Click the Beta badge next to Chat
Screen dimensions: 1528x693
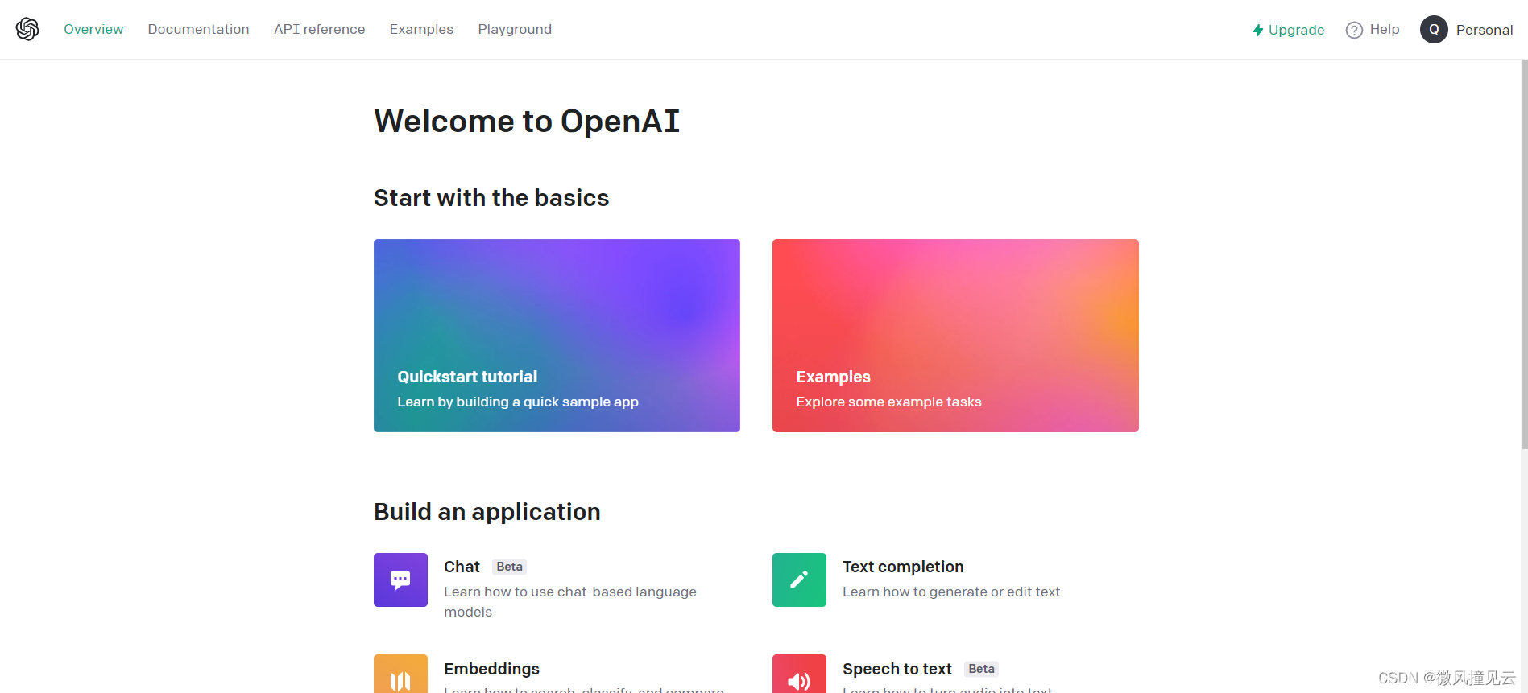point(509,567)
